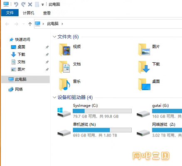Image resolution: width=182 pixels, height=166 pixels.
Task: Unpin 下载 using its pin icon
Action: click(x=47, y=54)
